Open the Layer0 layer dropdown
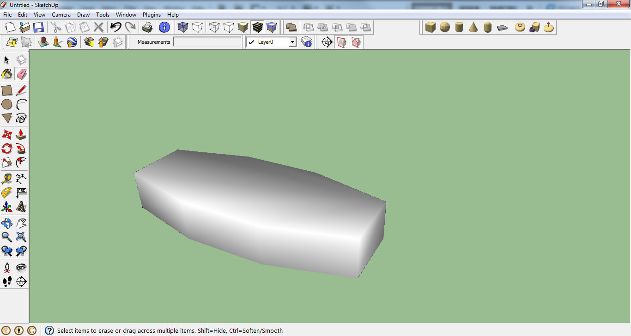Viewport: 631px width, 336px height. coord(292,42)
